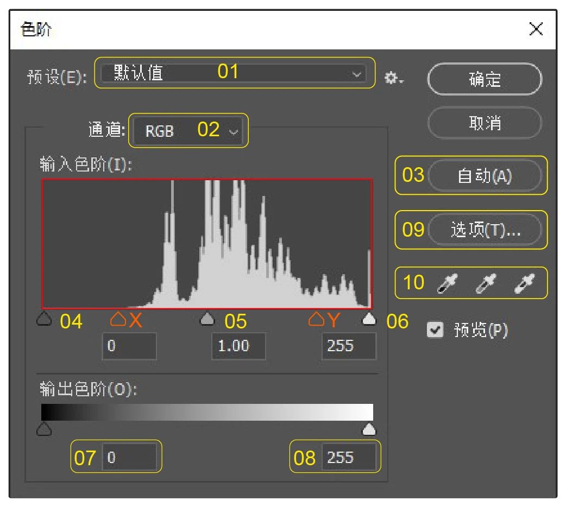Image resolution: width=566 pixels, height=507 pixels.
Task: Click the 确定 button
Action: 485,79
